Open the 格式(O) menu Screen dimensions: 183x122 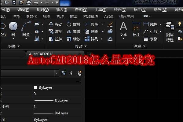81,10
